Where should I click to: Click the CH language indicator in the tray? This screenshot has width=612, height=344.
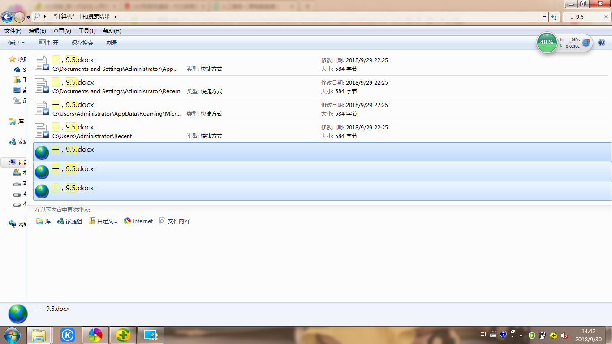pos(483,335)
